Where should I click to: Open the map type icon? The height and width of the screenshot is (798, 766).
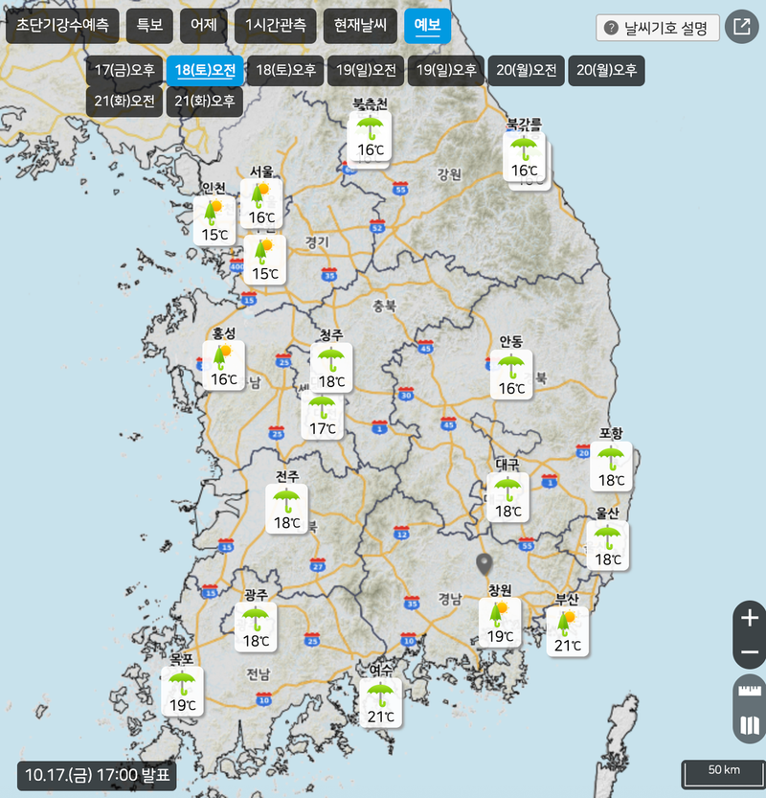749,725
